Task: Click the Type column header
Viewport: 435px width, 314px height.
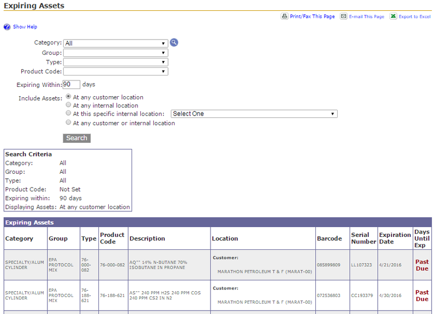Action: (89, 238)
